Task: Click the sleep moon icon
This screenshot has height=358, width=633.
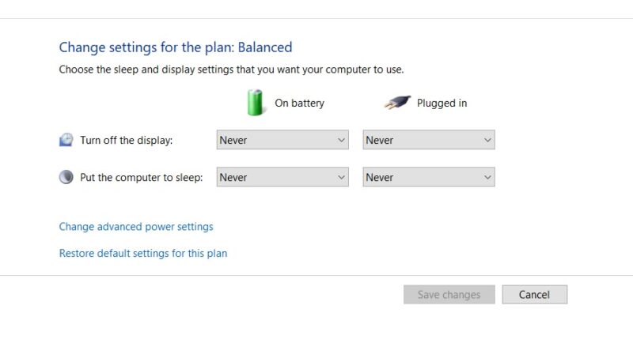Action: [x=66, y=177]
